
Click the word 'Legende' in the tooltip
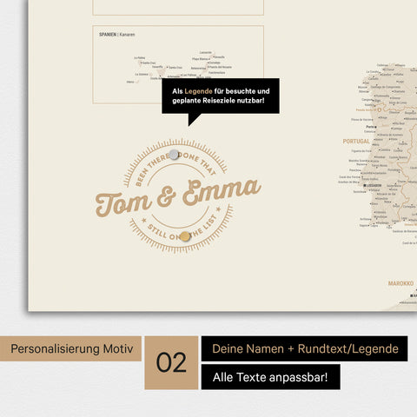click(x=198, y=91)
